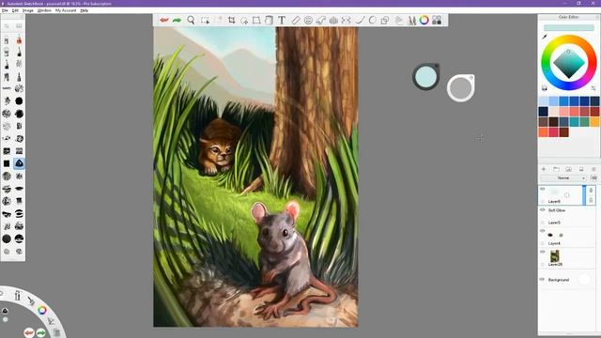Viewport: 601px width, 338px height.
Task: Enable Steady Stroke tool
Action: click(x=360, y=20)
